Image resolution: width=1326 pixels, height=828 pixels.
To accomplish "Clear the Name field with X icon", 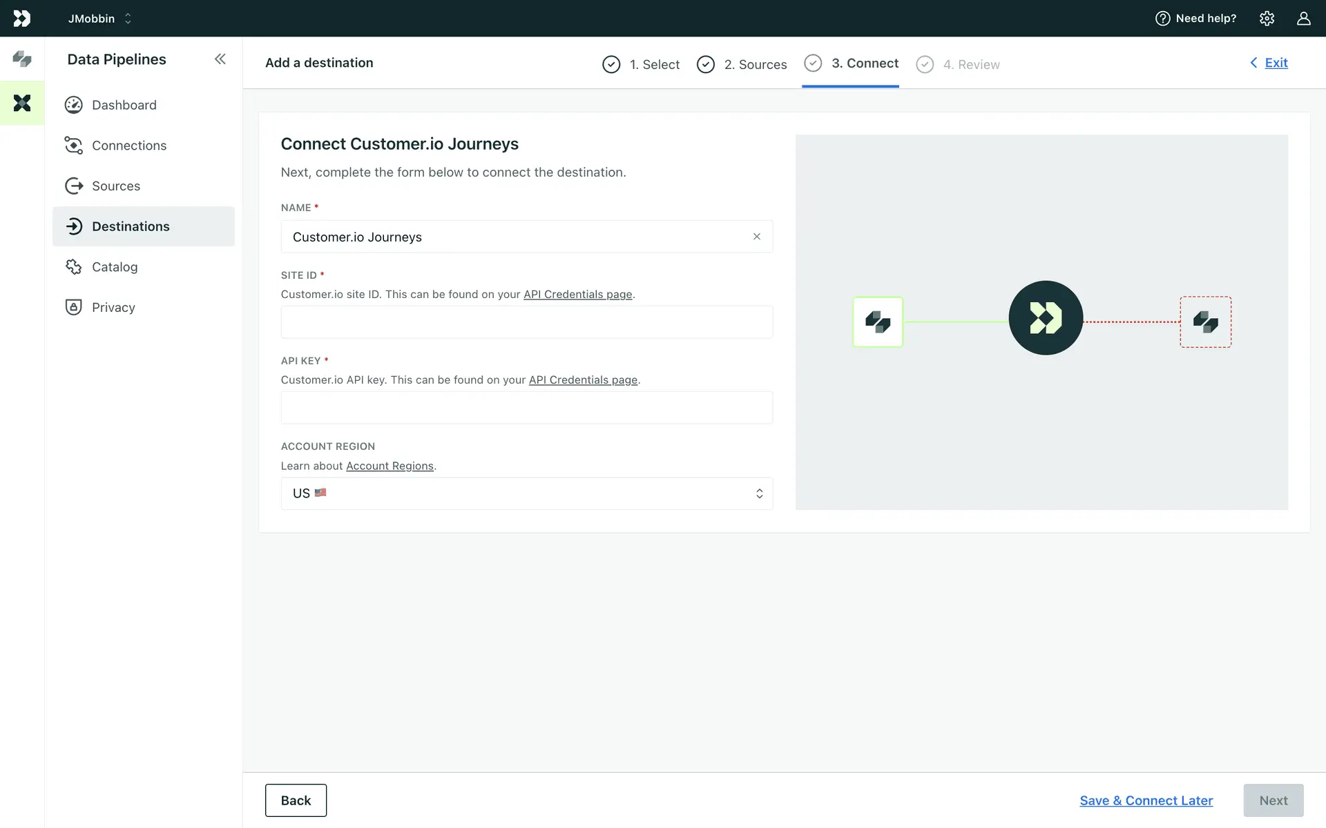I will point(757,237).
